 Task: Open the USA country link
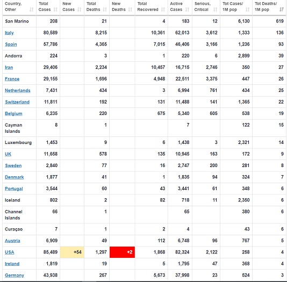tap(10, 252)
